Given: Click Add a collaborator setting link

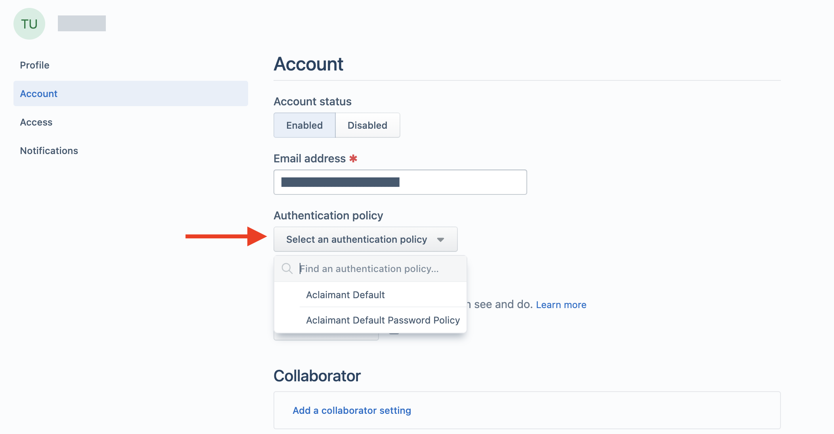Looking at the screenshot, I should (352, 410).
